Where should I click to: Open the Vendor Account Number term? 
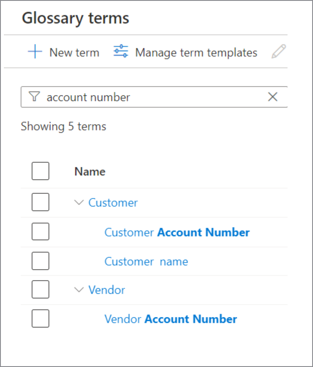point(171,319)
